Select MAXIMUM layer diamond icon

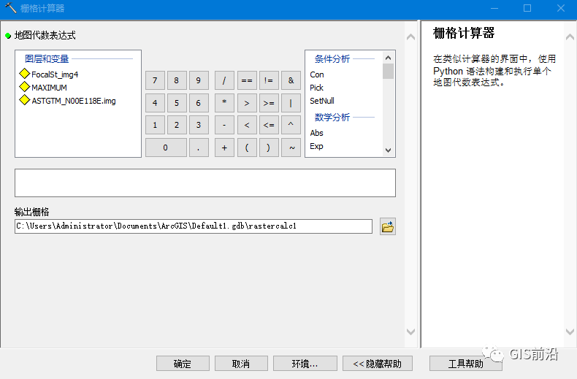pyautogui.click(x=24, y=87)
